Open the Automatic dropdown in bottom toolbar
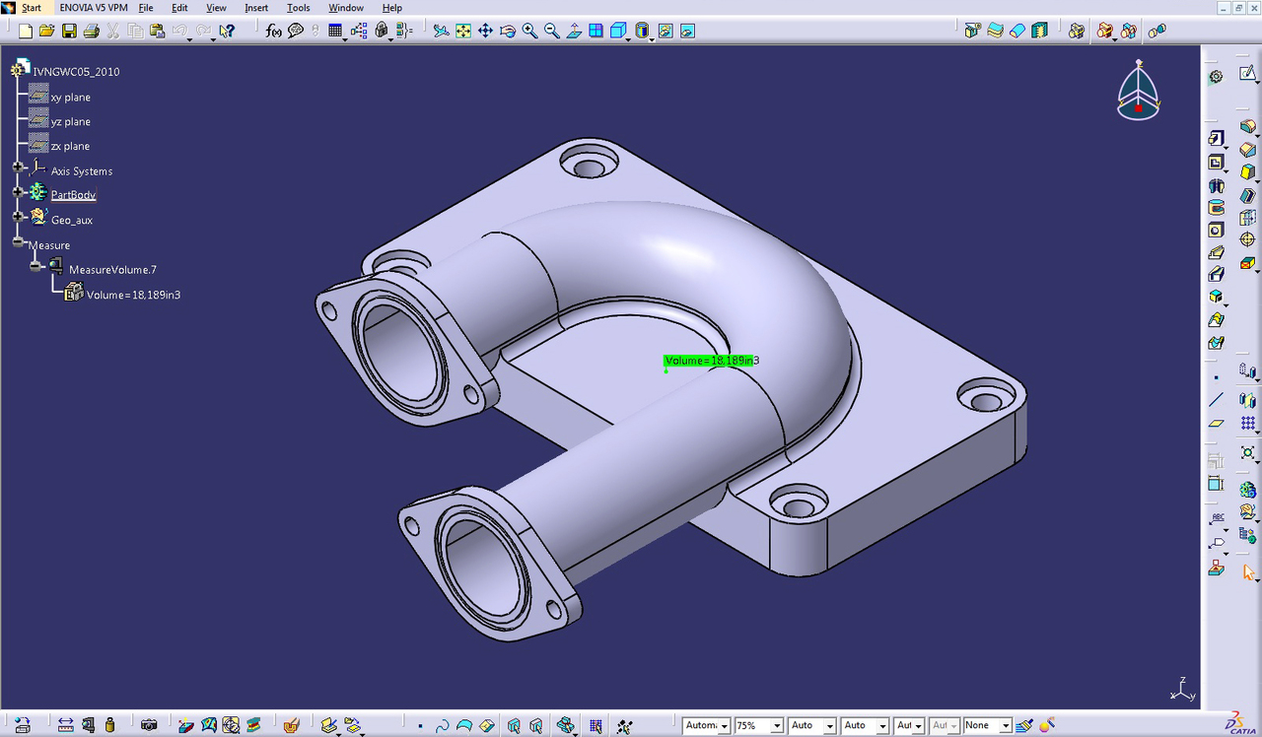The width and height of the screenshot is (1262, 737). (724, 726)
